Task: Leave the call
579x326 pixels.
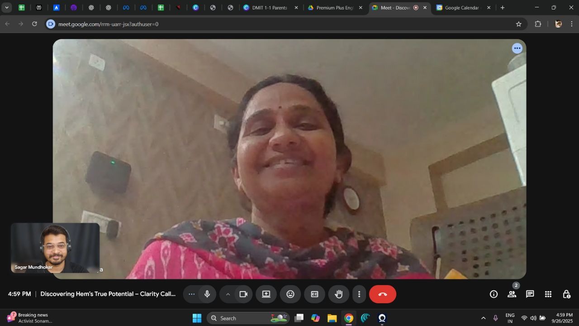Action: [382, 294]
